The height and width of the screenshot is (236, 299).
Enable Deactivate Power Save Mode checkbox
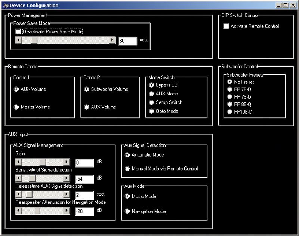coord(18,31)
